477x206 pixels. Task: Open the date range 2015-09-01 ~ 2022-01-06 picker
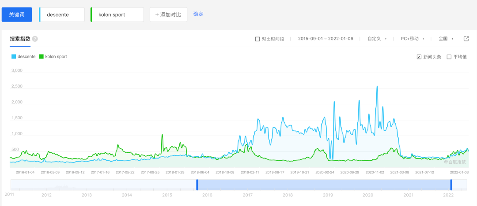[x=326, y=39]
